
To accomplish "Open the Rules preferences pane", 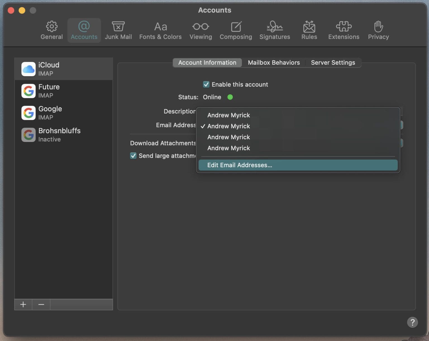I will coord(309,30).
